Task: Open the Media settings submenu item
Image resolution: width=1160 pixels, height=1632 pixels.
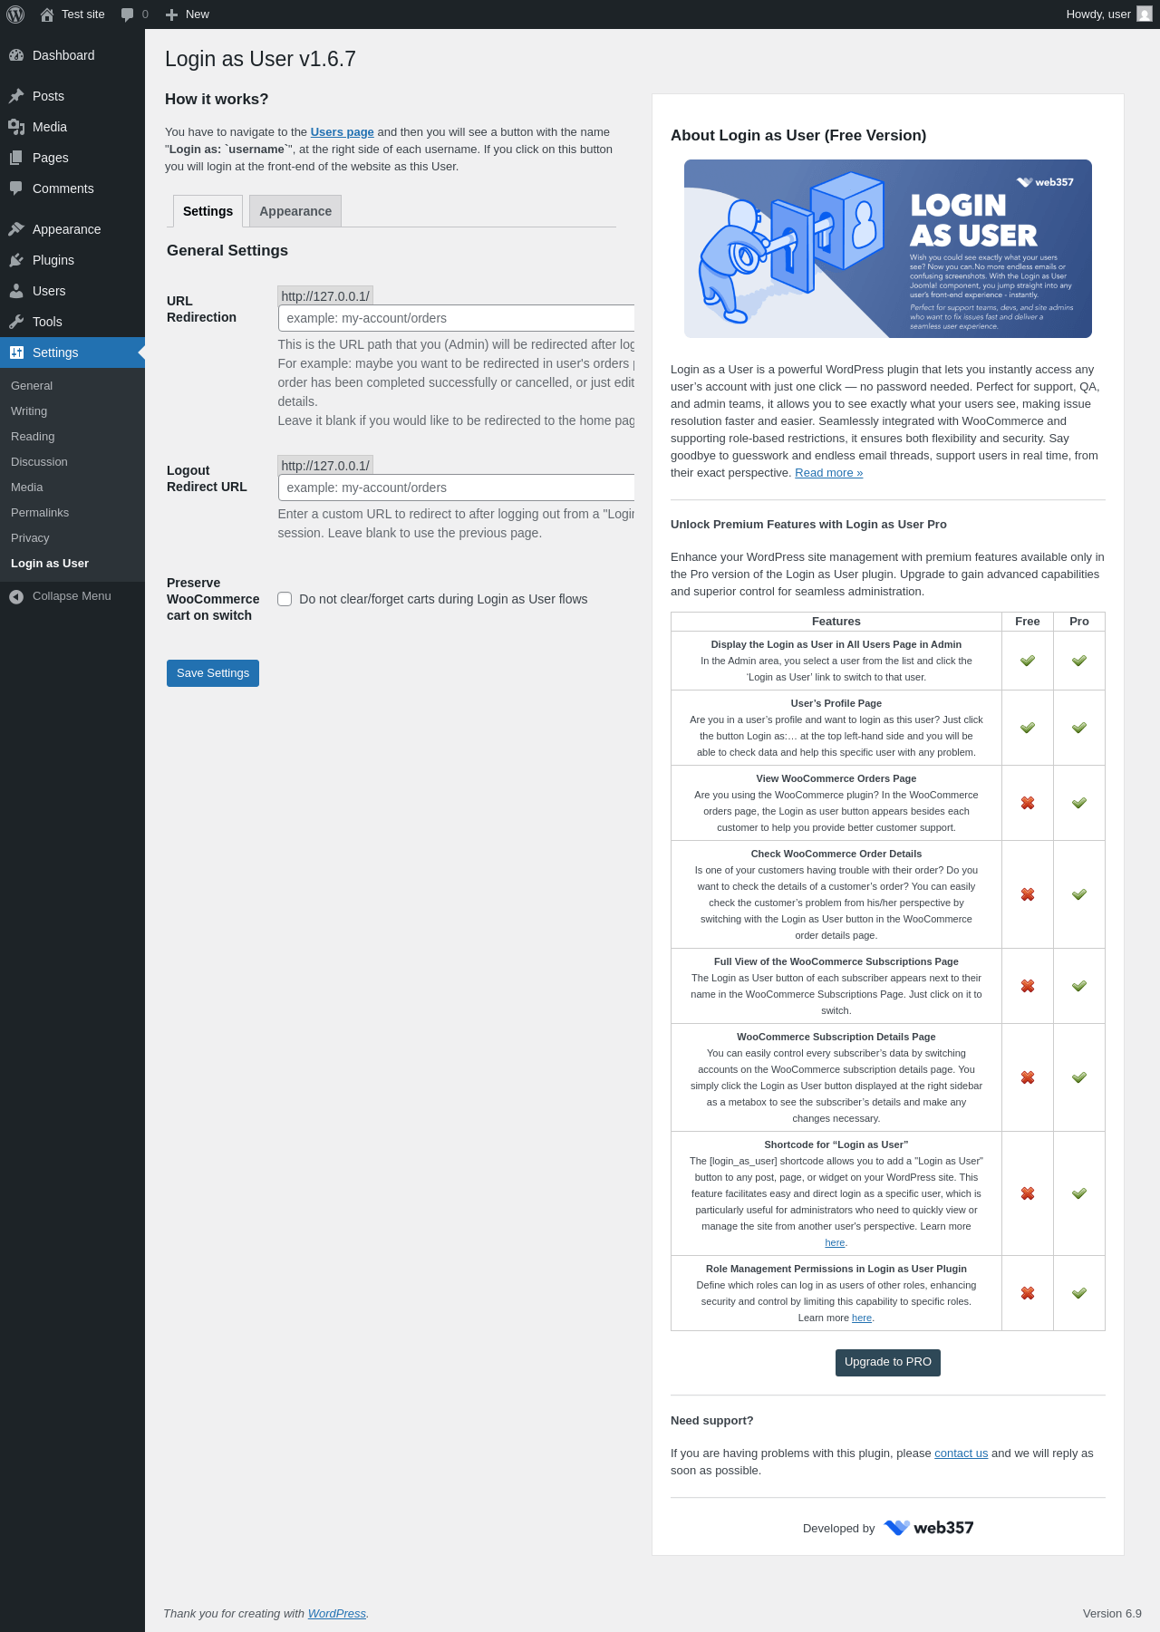Action: point(27,488)
